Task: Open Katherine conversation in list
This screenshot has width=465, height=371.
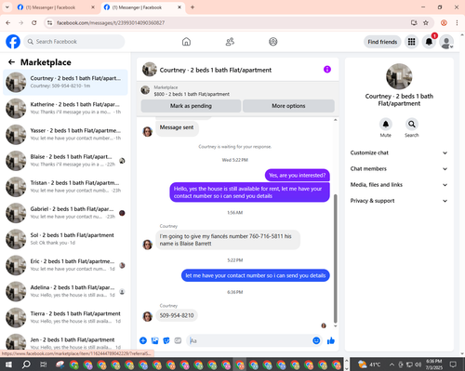Action: [65, 108]
